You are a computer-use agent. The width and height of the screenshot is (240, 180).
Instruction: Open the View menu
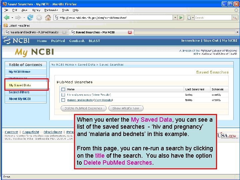pos(24,10)
